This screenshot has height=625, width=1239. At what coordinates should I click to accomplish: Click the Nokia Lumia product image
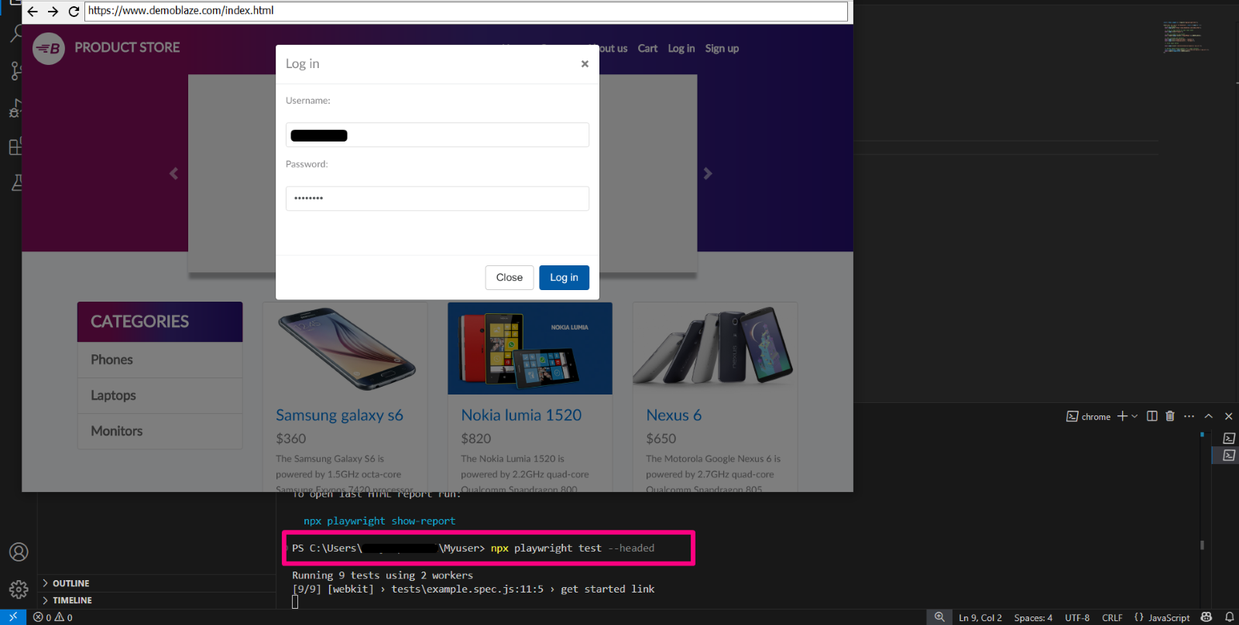[530, 348]
